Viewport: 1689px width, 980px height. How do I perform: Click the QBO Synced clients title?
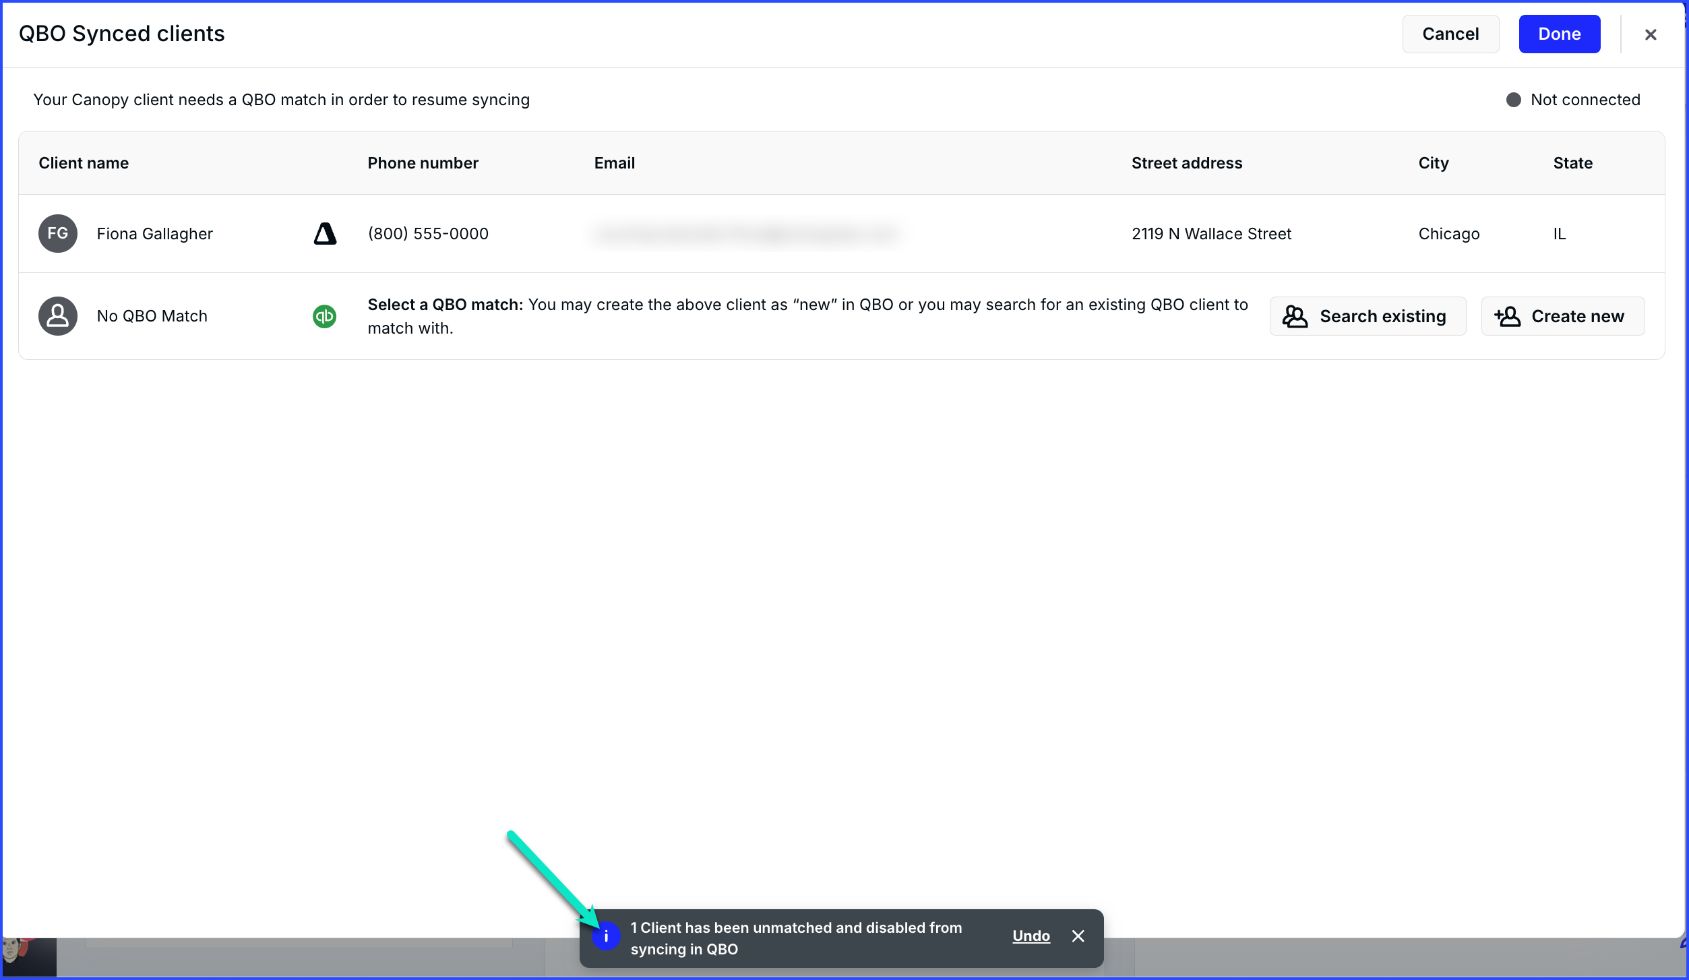121,34
